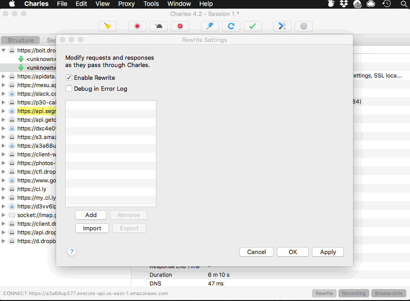Collapse the https://bolt.dro tree node
Viewport: 410px width, 301px height.
tap(4, 51)
